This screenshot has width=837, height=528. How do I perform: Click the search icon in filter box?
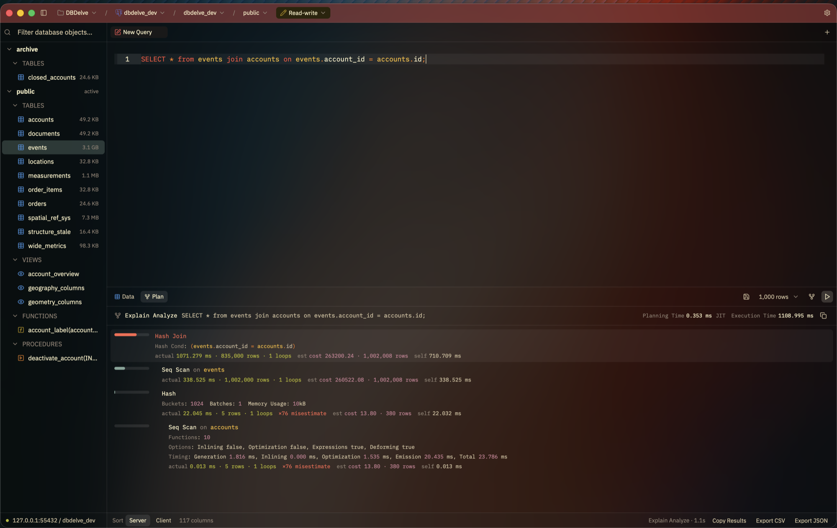(x=8, y=32)
